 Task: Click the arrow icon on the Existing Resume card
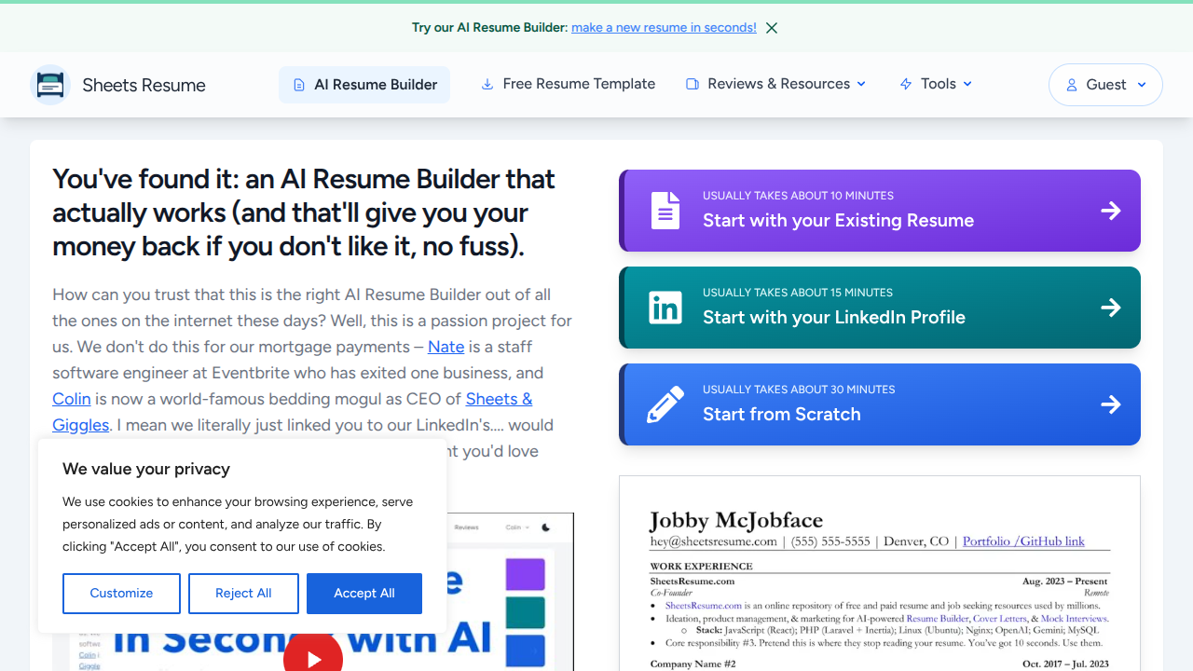coord(1111,211)
